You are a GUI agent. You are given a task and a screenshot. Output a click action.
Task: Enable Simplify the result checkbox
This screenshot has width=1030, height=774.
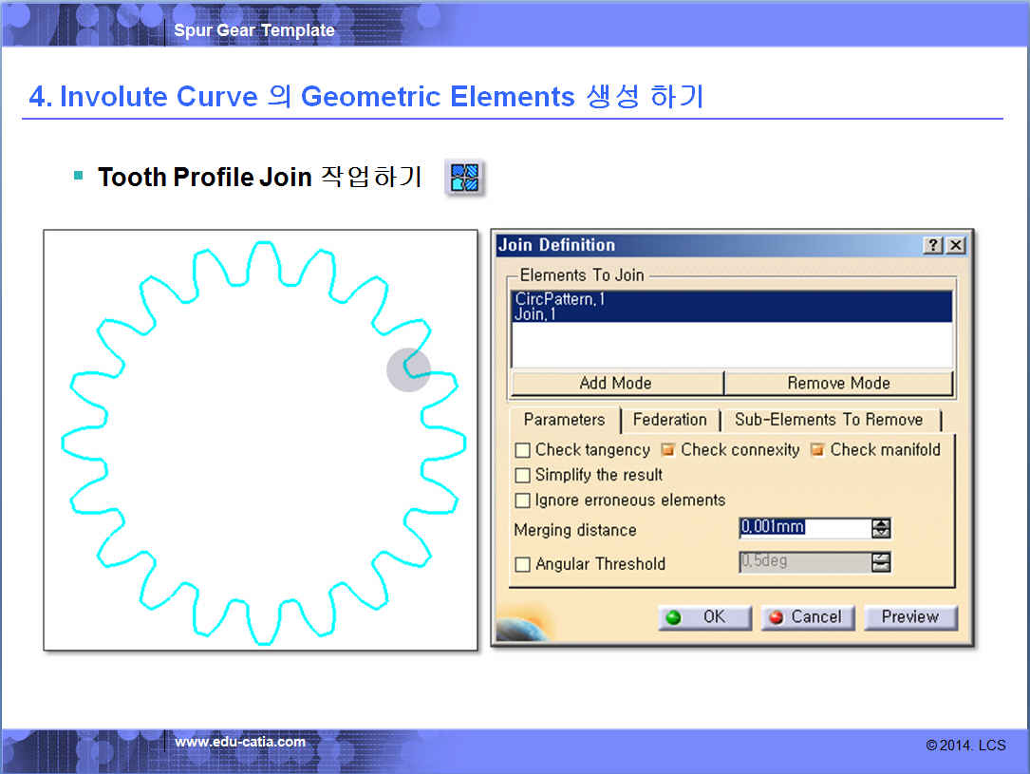(523, 475)
